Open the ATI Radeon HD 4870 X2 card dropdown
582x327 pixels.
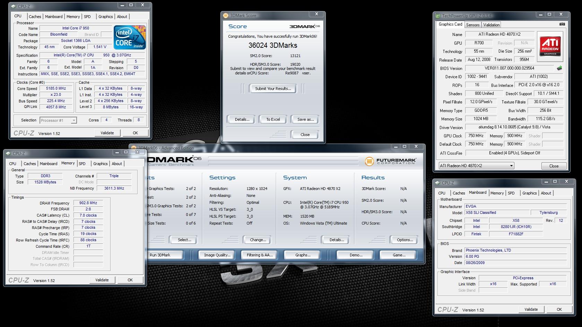pyautogui.click(x=476, y=166)
